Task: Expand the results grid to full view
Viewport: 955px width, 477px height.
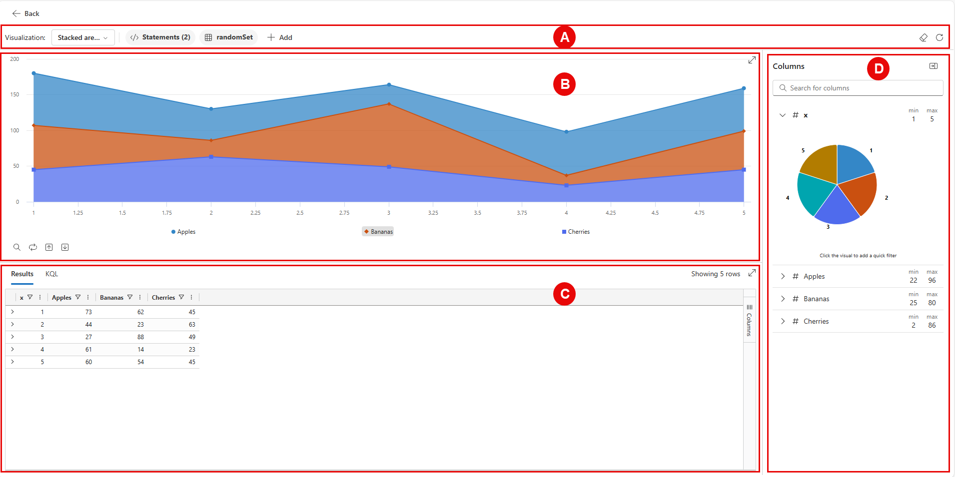Action: [752, 273]
